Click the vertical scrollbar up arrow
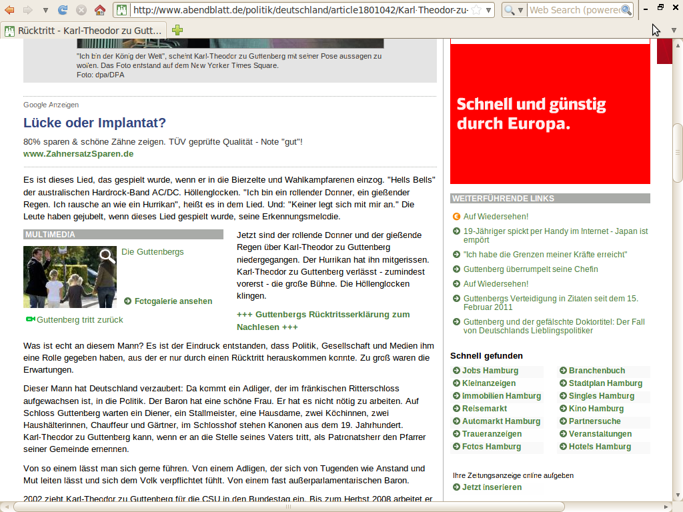This screenshot has height=512, width=683. click(678, 45)
